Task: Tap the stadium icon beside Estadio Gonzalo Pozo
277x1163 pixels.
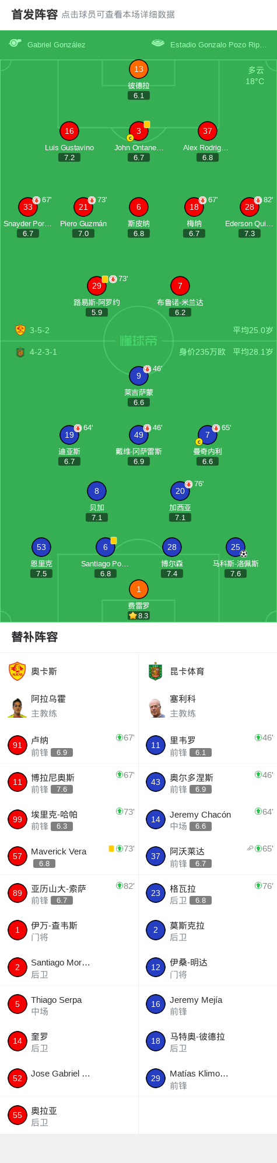Action: (157, 43)
